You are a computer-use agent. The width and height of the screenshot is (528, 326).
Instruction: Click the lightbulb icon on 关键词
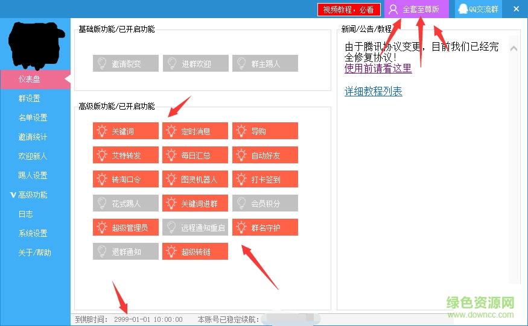[x=101, y=131]
